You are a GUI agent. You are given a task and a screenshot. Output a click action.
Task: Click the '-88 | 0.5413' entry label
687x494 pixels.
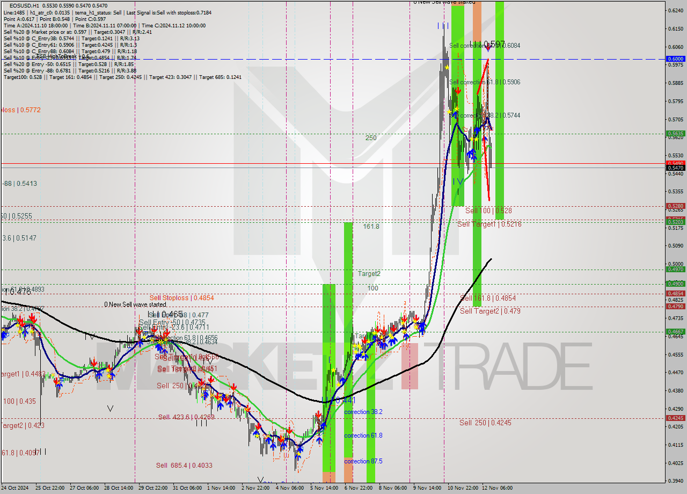(19, 184)
